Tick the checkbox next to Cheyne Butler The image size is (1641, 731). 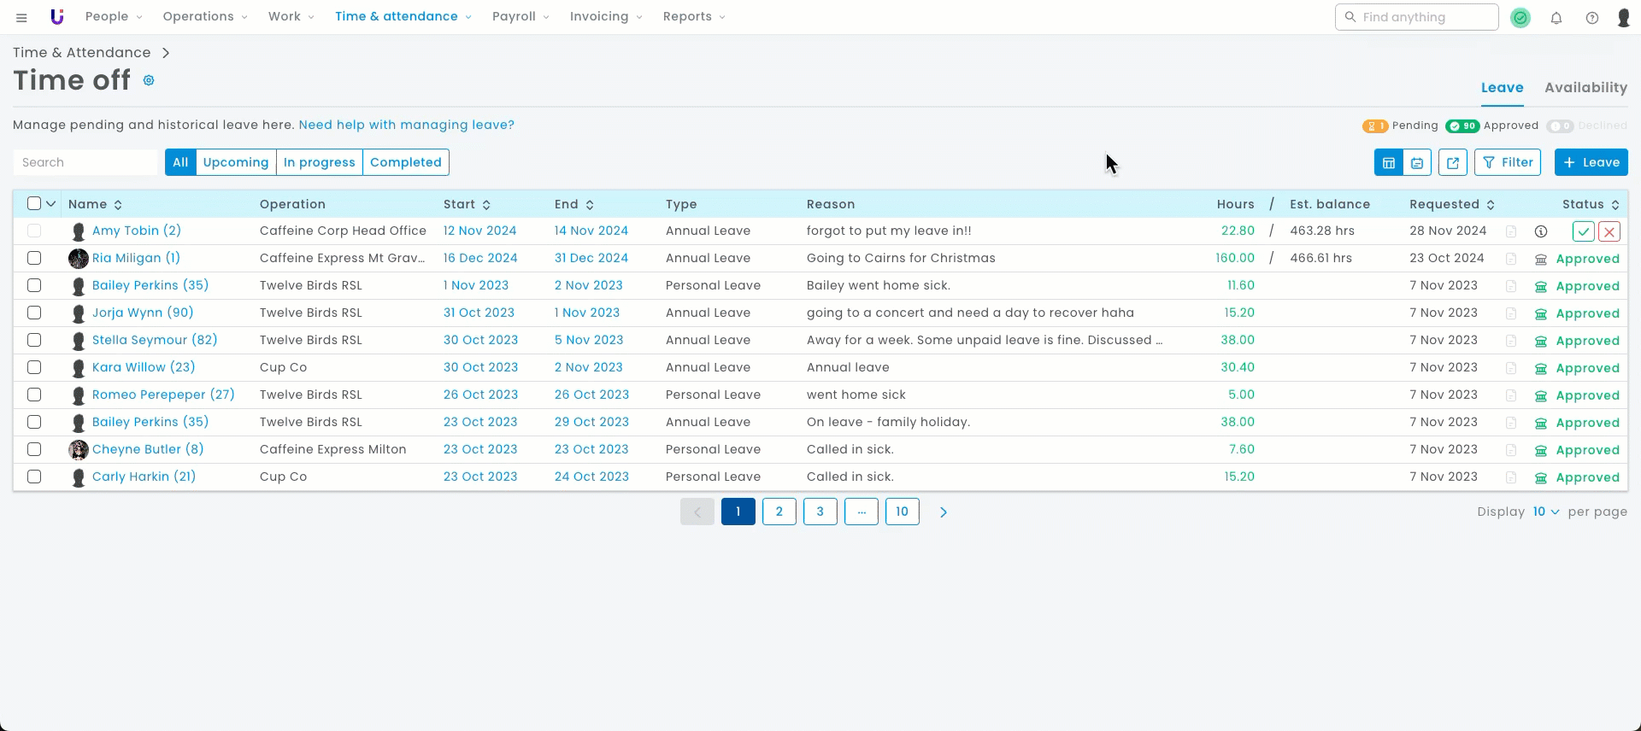pyautogui.click(x=34, y=449)
